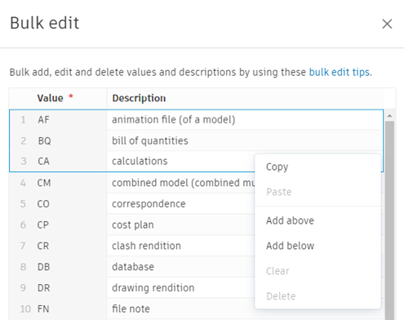This screenshot has width=404, height=320.
Task: Select row number 7 header
Action: pos(23,246)
